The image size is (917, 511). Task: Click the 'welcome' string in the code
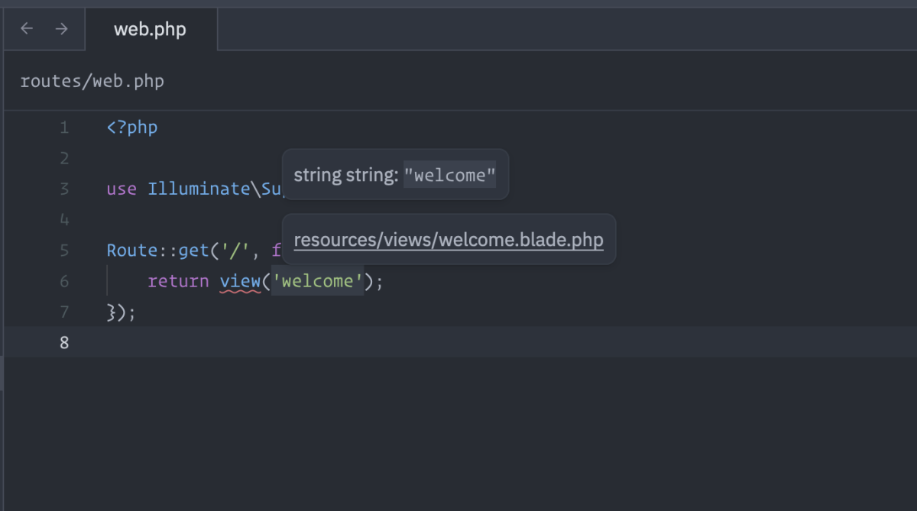(x=318, y=281)
